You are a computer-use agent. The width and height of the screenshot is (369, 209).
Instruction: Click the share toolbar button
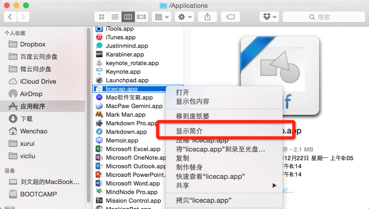coord(208,17)
